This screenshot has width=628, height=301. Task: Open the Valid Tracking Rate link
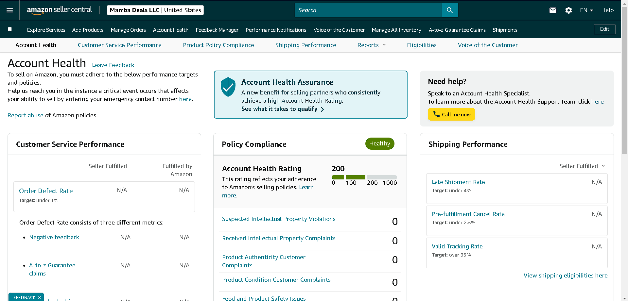457,246
